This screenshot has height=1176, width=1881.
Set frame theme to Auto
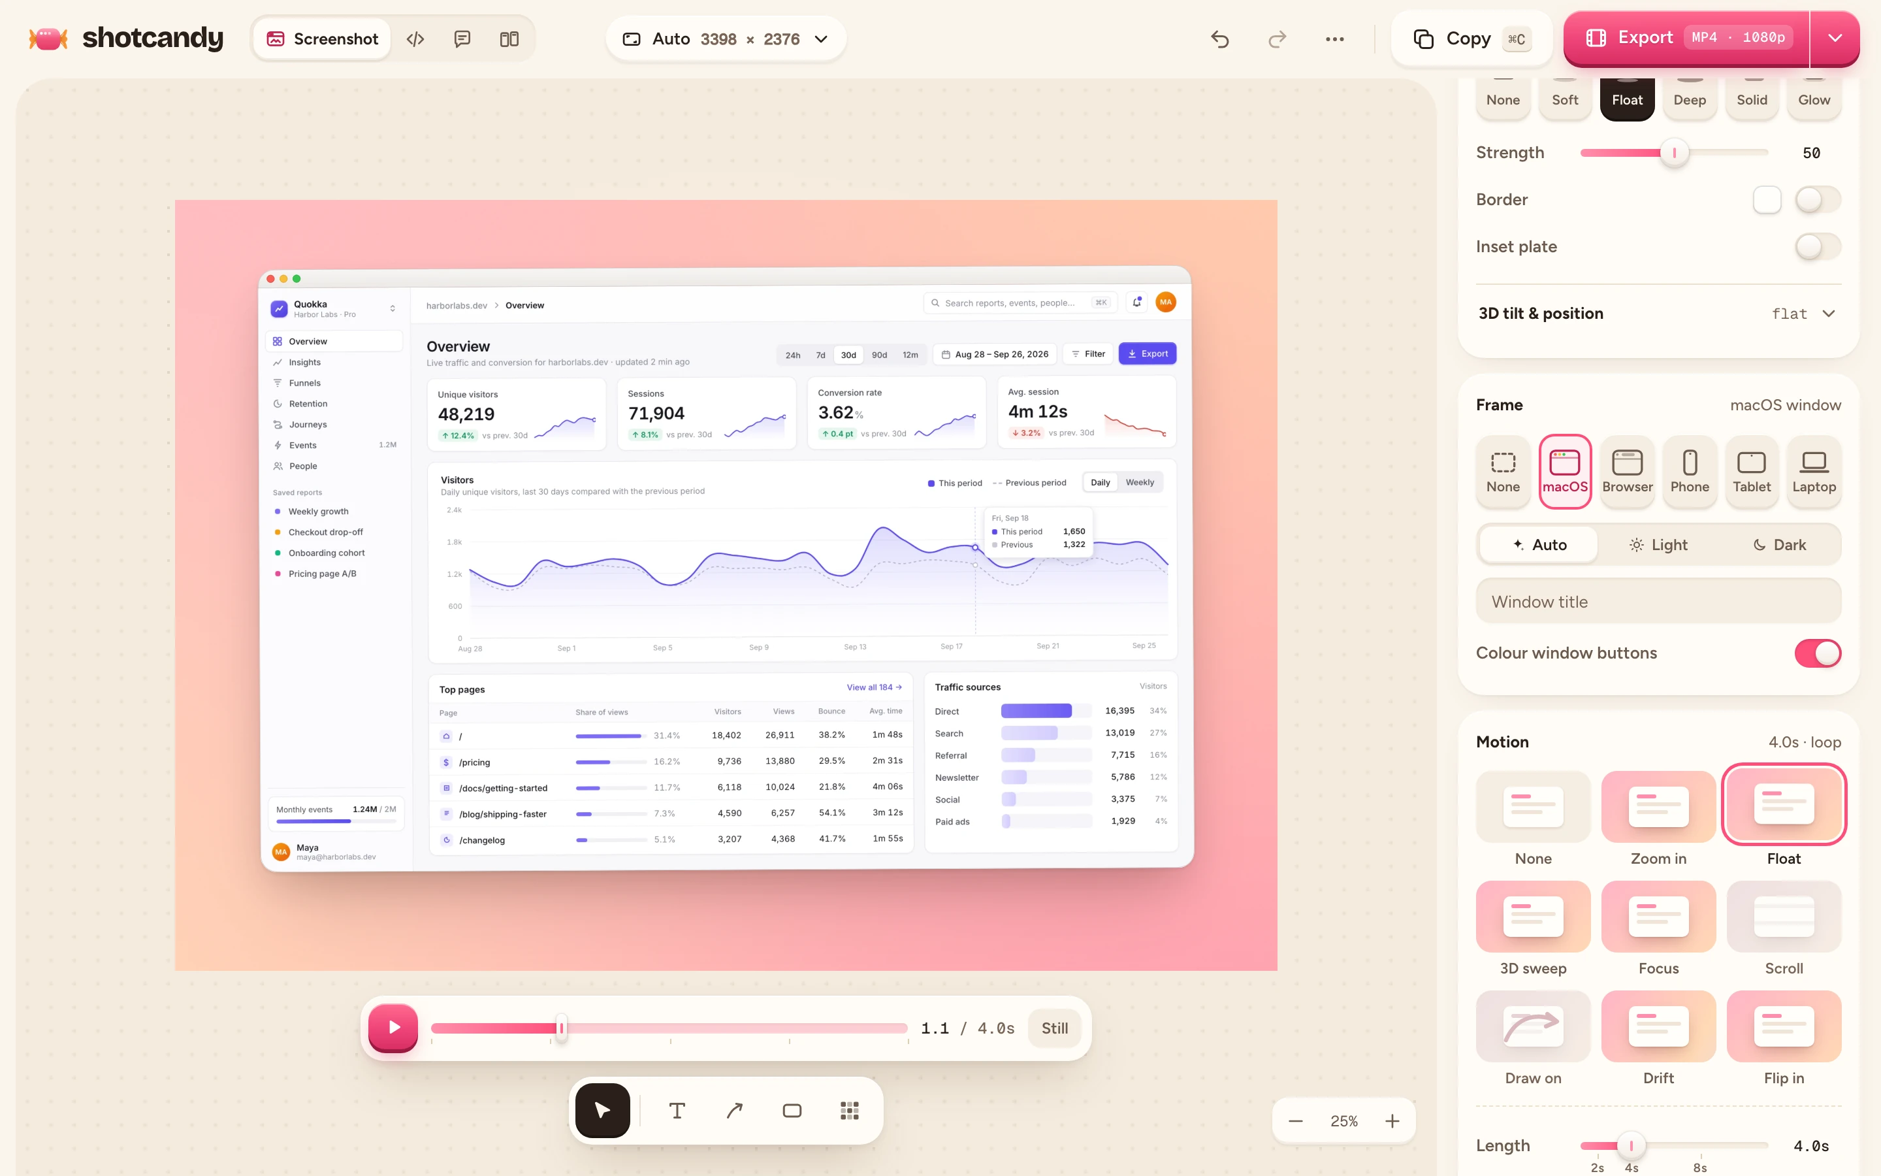[1539, 544]
